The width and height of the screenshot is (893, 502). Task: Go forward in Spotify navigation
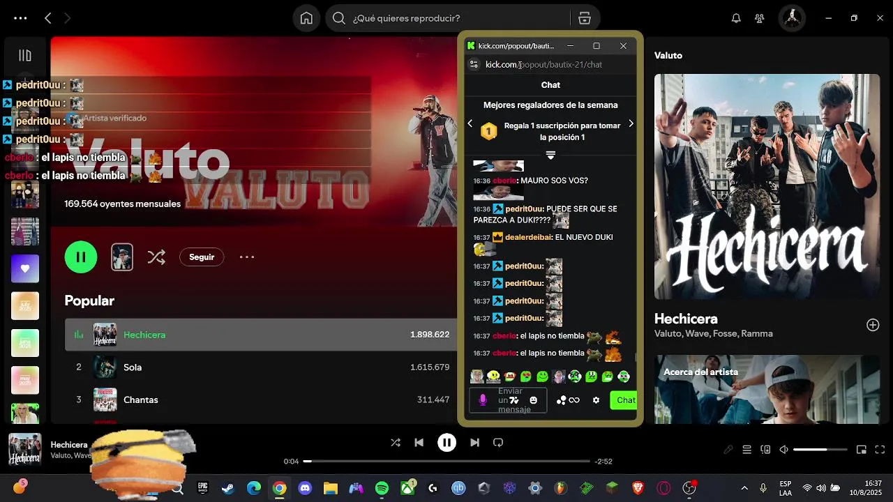68,18
